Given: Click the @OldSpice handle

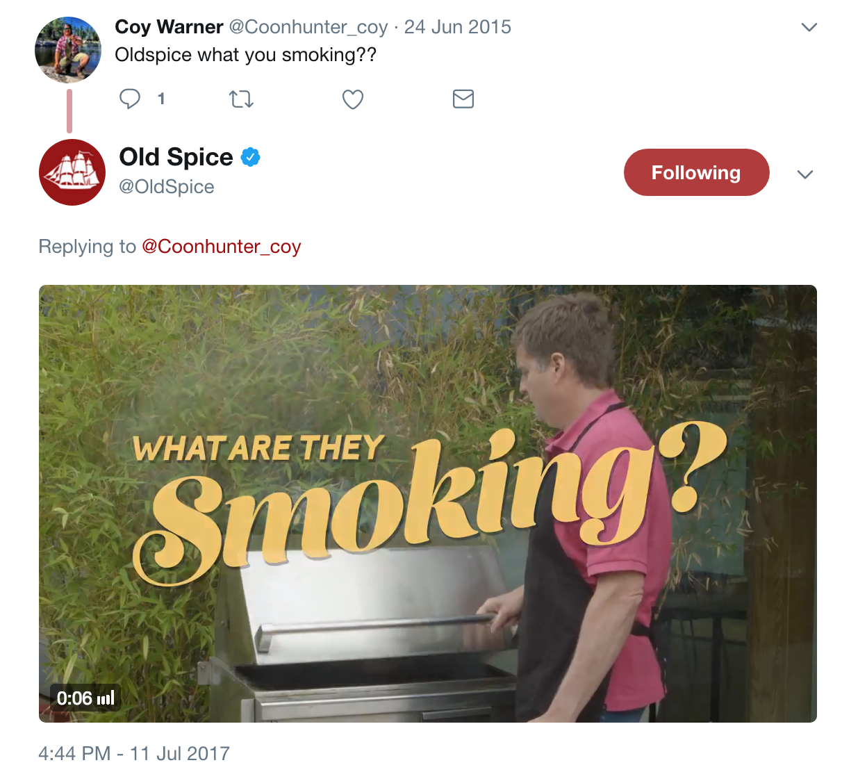Looking at the screenshot, I should pos(167,187).
